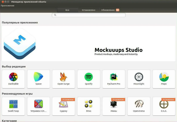This screenshot has width=177, height=122.
Task: Open the Мины mine icon
Action: tap(114, 104)
